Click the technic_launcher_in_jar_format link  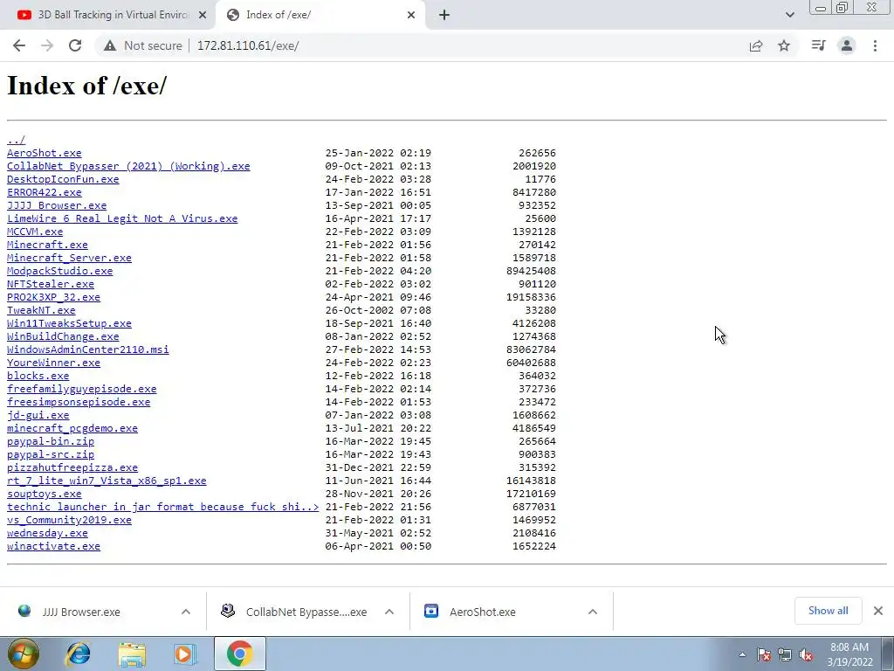pos(162,508)
